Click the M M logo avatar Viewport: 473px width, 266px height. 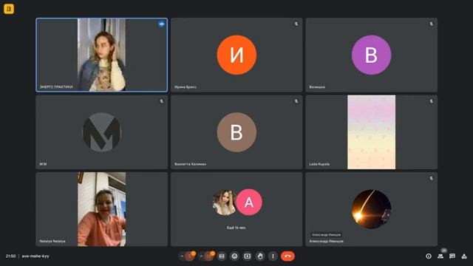tap(102, 132)
